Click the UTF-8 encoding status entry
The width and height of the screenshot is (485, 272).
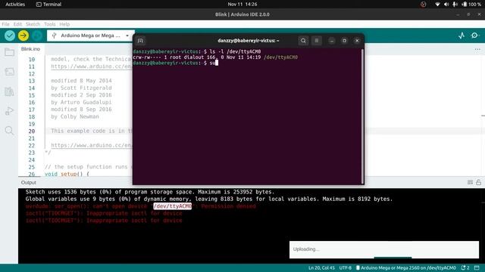pos(346,267)
